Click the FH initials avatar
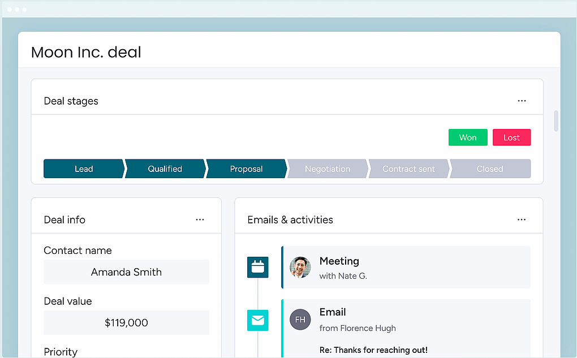Image resolution: width=577 pixels, height=358 pixels. pyautogui.click(x=300, y=320)
